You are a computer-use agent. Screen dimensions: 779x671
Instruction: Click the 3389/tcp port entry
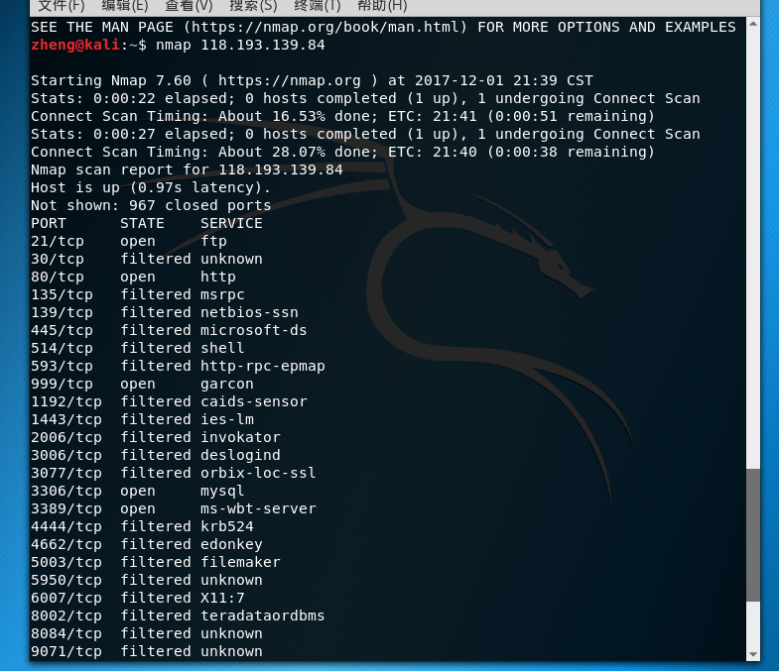66,509
